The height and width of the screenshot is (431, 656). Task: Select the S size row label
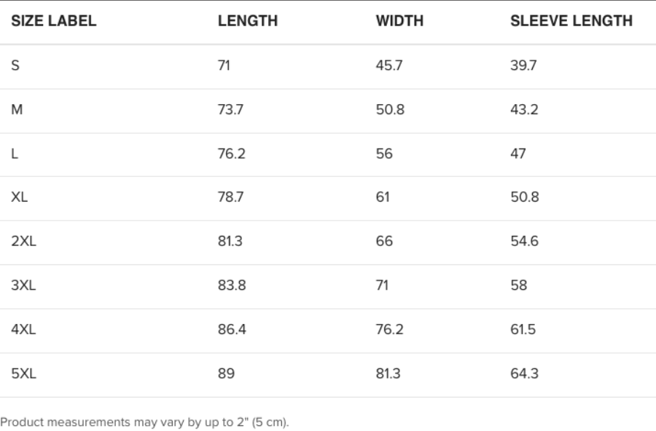[x=15, y=66]
